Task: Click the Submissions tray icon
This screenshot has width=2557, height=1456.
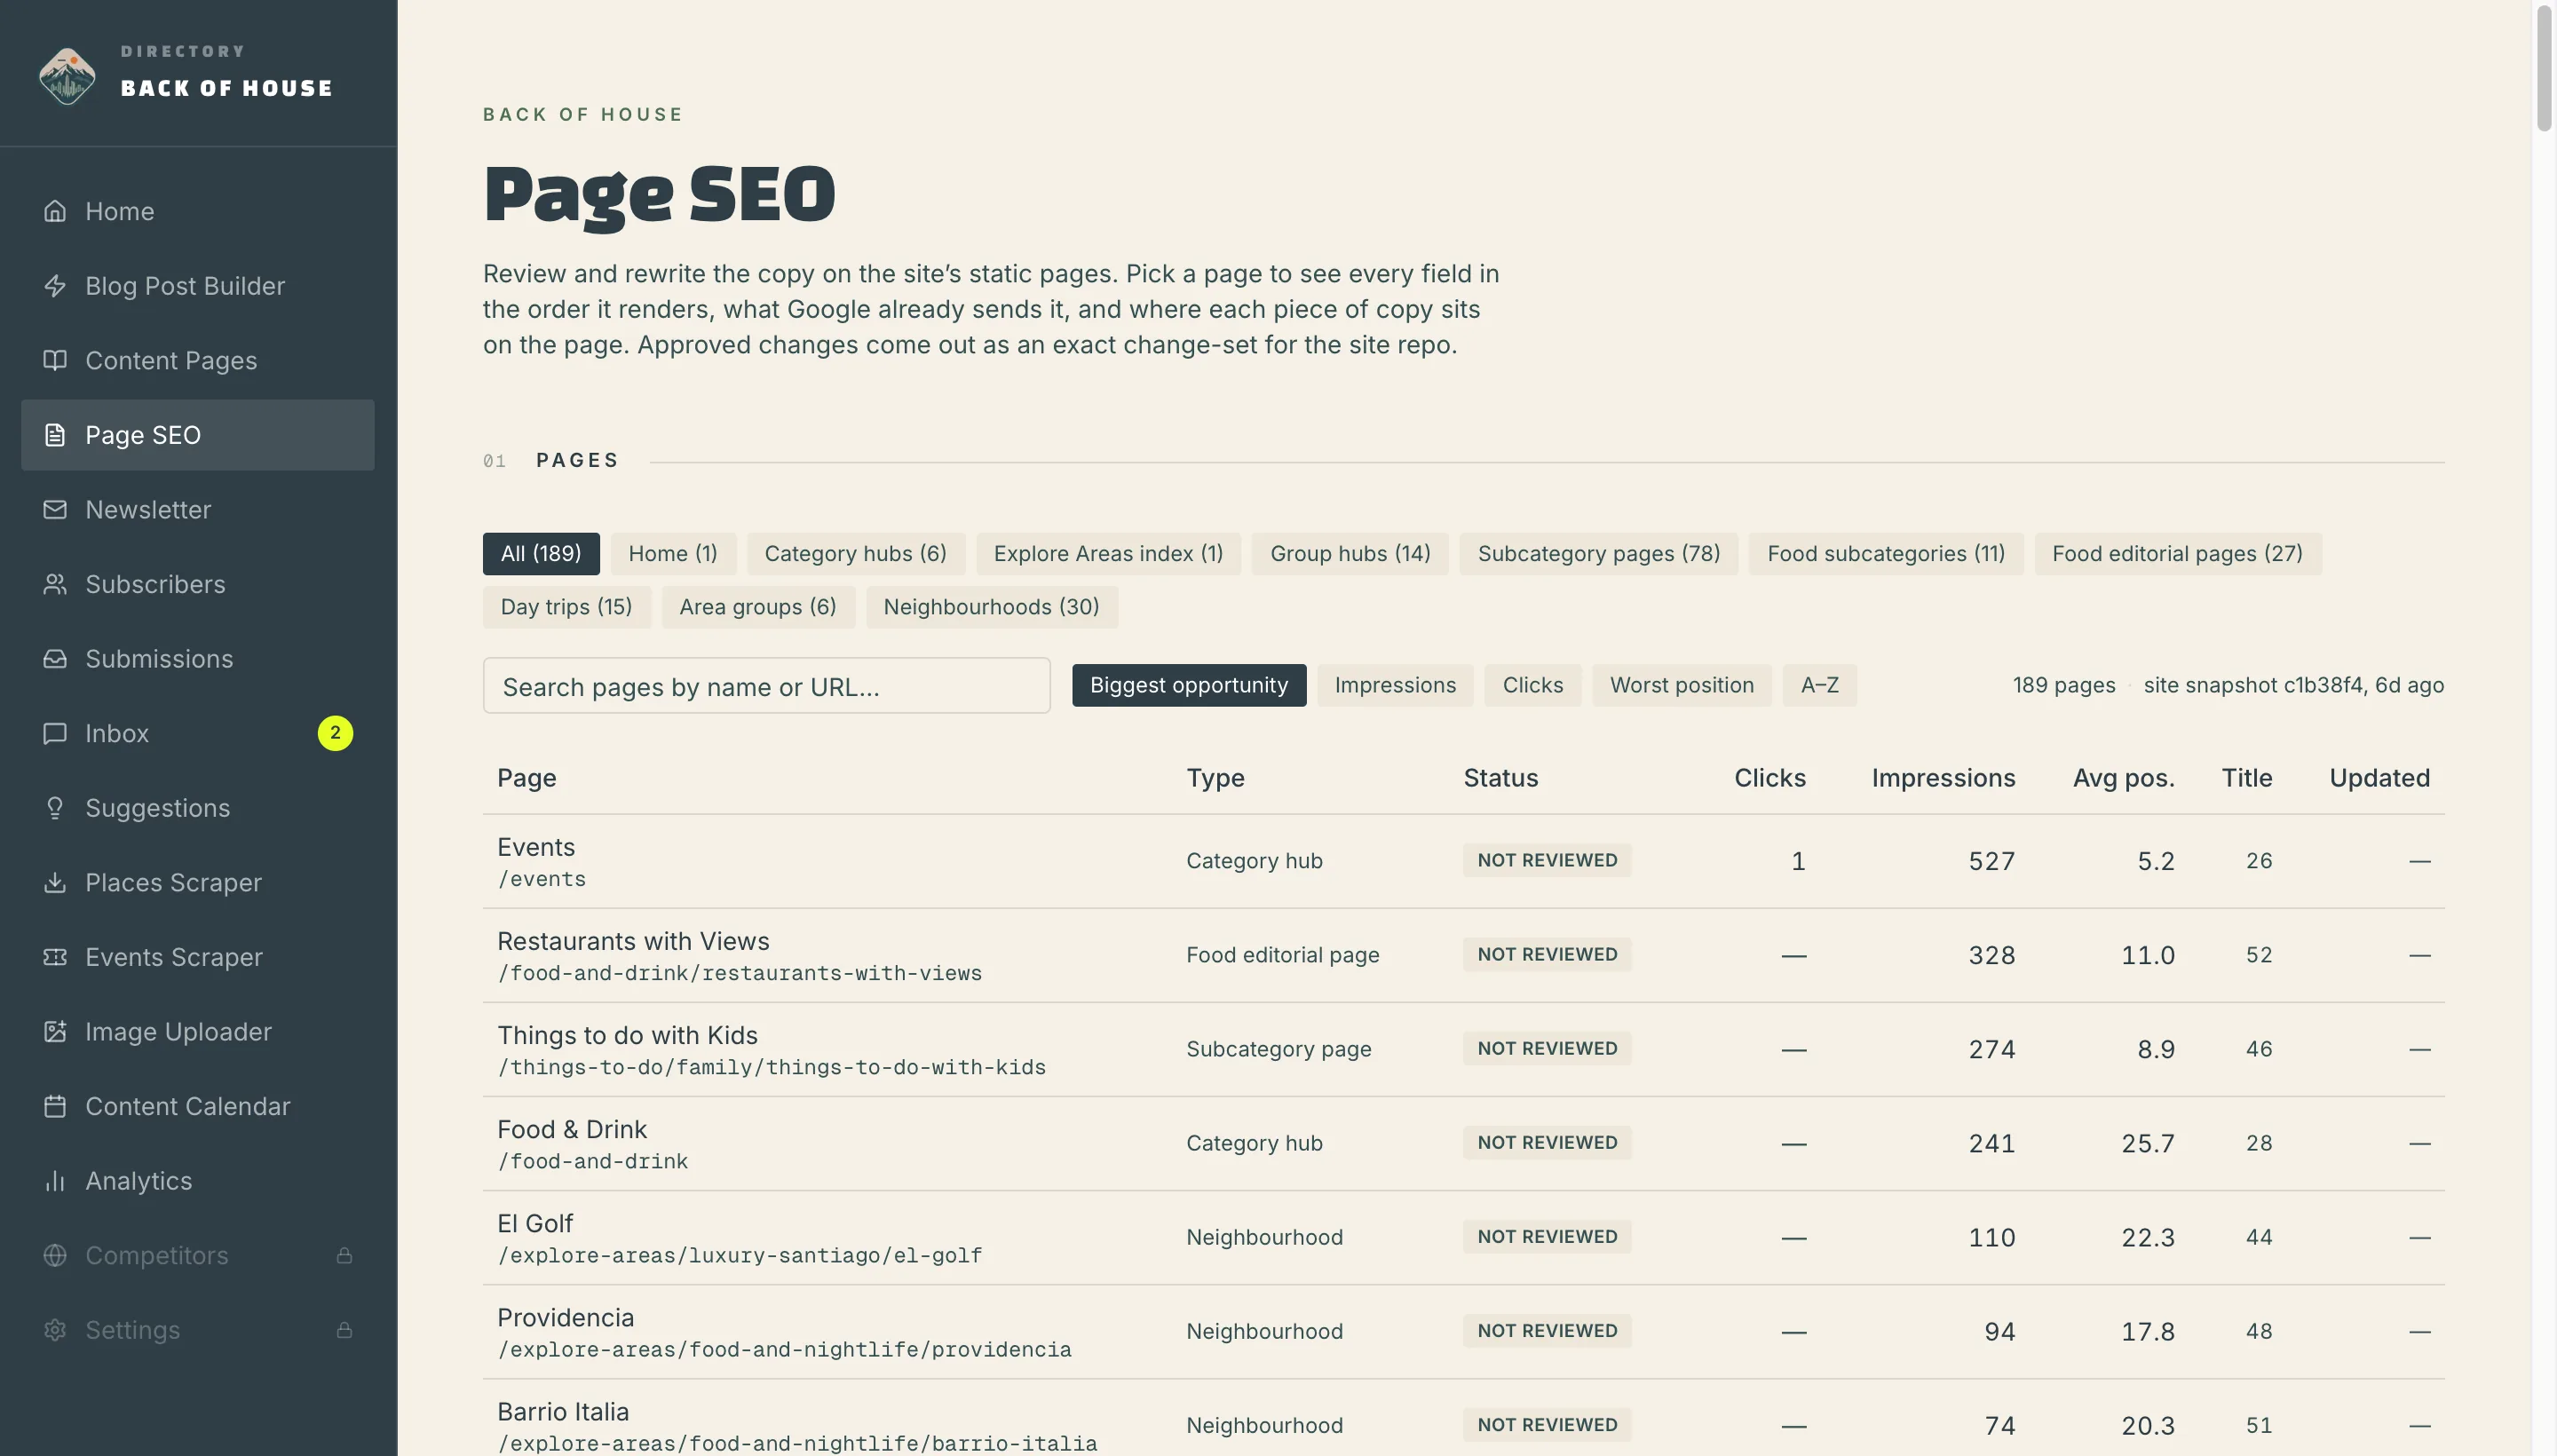Action: (x=55, y=659)
